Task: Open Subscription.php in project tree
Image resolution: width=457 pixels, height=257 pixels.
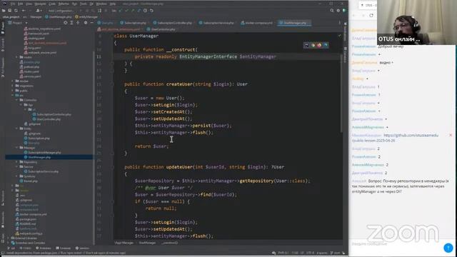Action: pos(36,138)
